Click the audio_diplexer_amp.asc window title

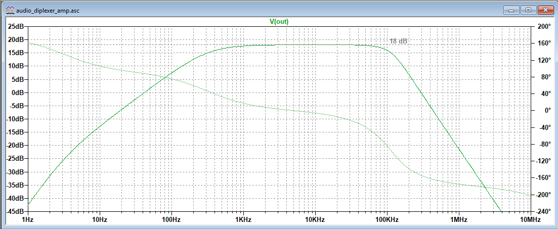48,10
